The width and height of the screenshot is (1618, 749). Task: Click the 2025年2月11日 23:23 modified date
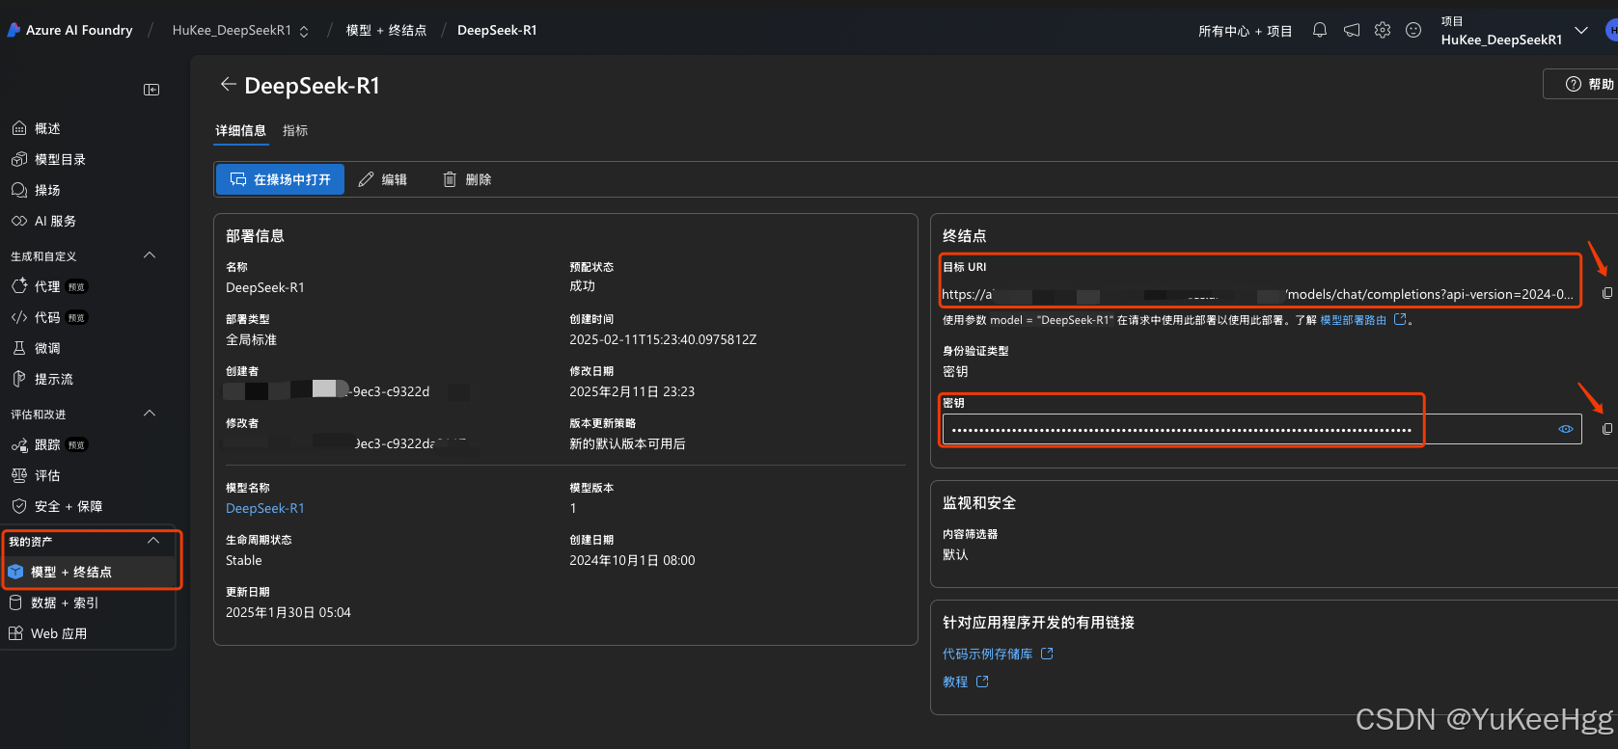[632, 391]
